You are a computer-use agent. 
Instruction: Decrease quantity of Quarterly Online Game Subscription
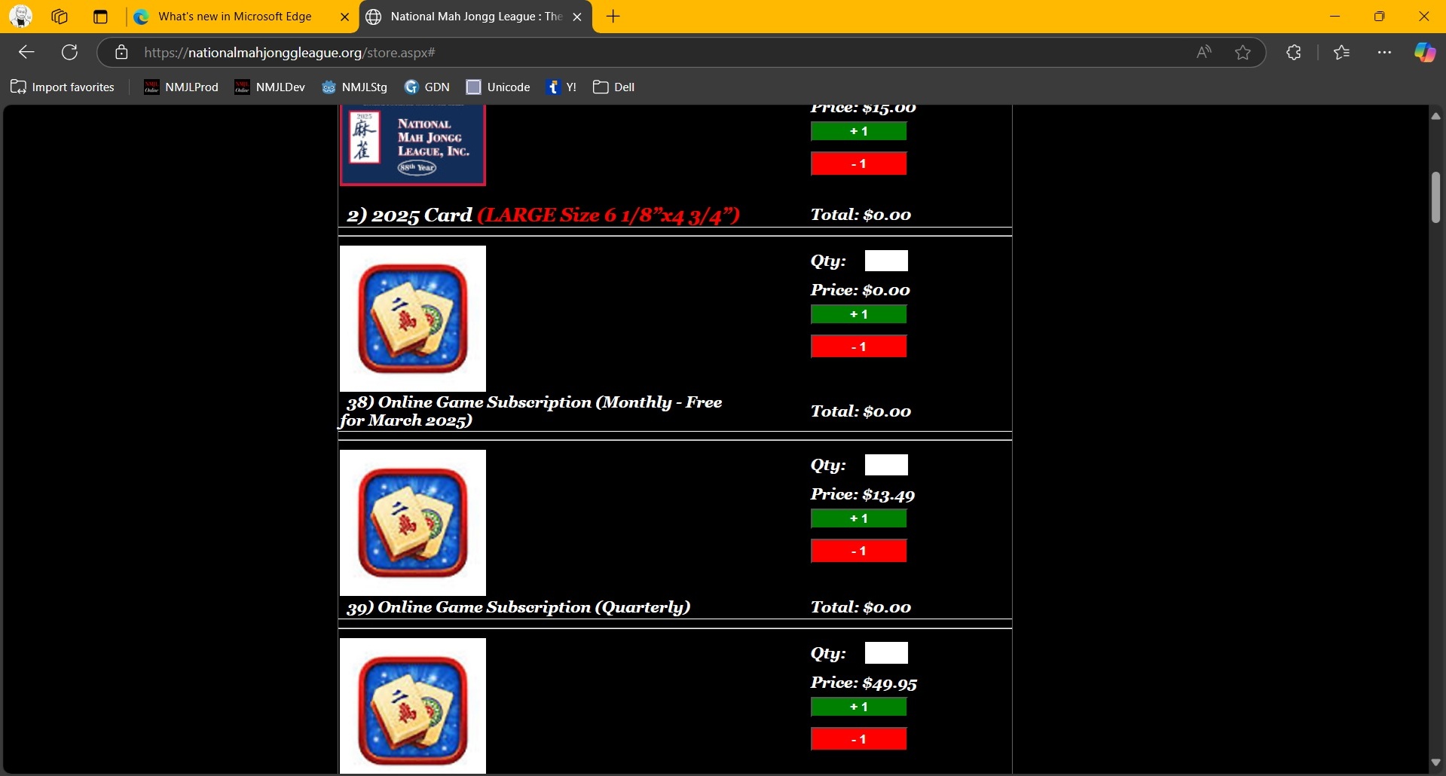click(x=858, y=551)
